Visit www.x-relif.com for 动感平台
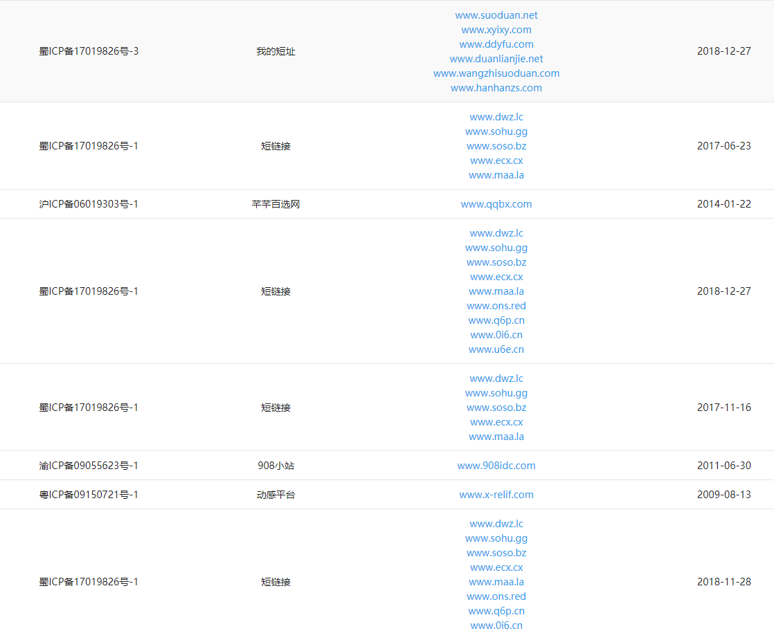This screenshot has width=774, height=631. pos(496,494)
